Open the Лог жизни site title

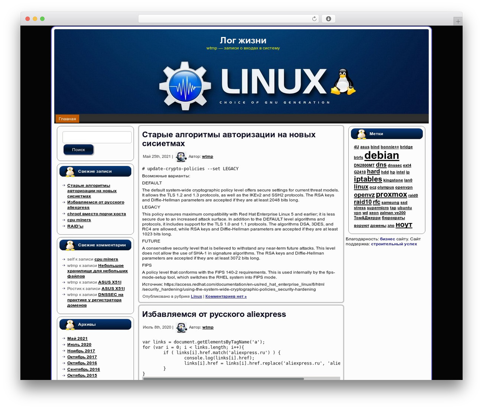(x=243, y=40)
